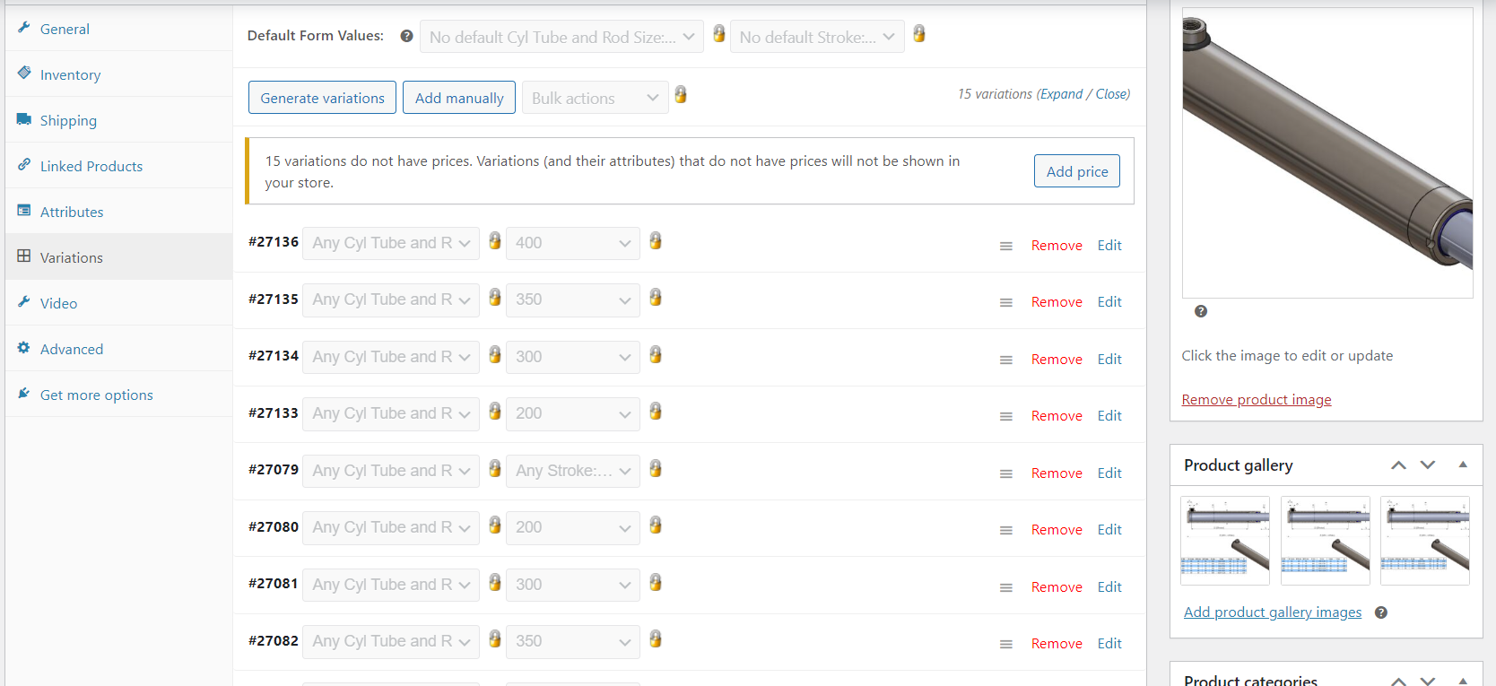Open stroke 350 dropdown in row #27135
Screen dimensions: 1496x686
pos(573,300)
